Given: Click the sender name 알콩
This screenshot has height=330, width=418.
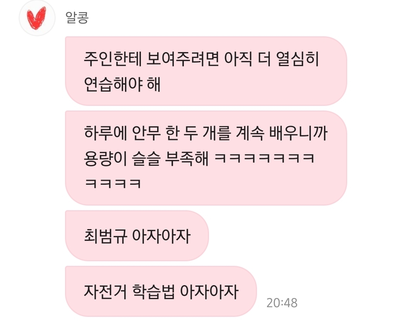Looking at the screenshot, I should coord(77,17).
